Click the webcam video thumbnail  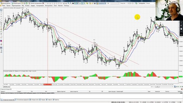point(169,10)
